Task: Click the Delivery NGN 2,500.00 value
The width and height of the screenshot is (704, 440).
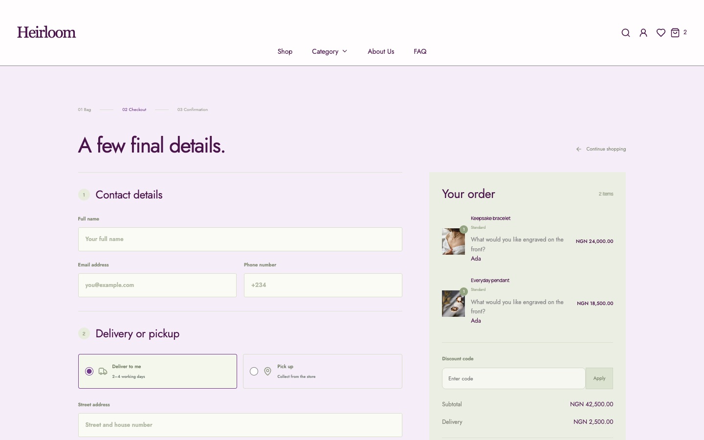Action: pos(594,422)
